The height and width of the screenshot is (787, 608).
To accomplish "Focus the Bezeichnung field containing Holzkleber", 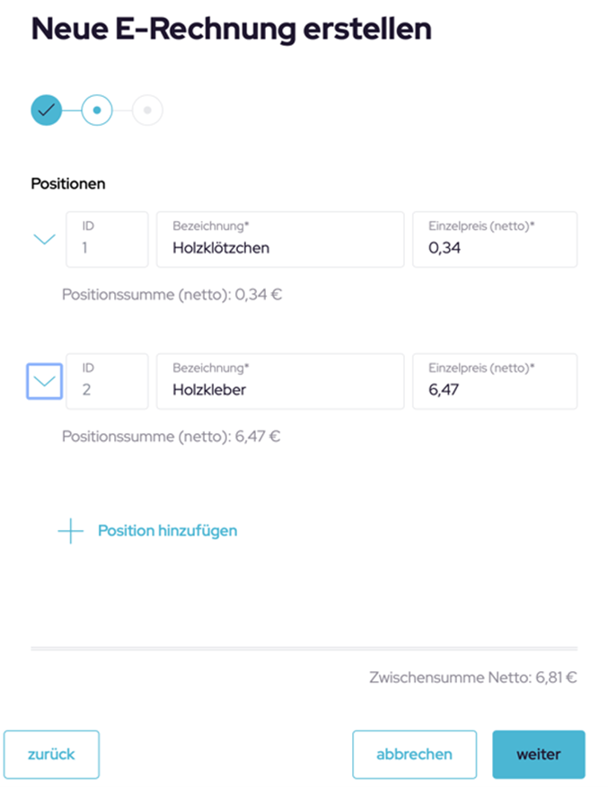I will pyautogui.click(x=280, y=381).
